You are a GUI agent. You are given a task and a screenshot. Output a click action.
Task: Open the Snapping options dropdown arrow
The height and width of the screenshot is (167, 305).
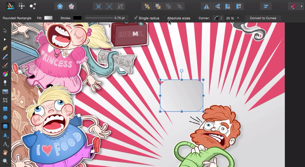[302, 6]
